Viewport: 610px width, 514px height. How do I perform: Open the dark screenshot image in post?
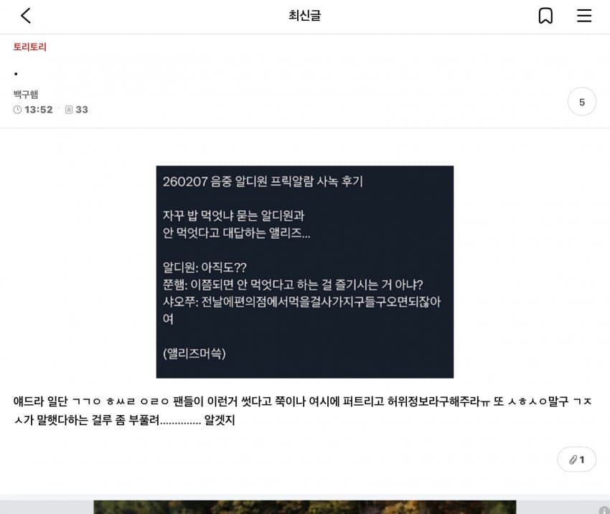[304, 272]
